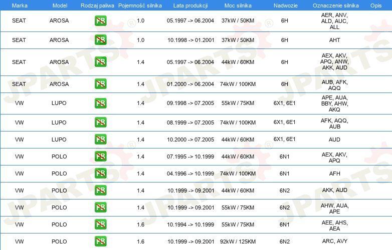The height and width of the screenshot is (250, 392).
Task: Select the date range 07.1995 -> 10.1999
Action: tap(190, 156)
